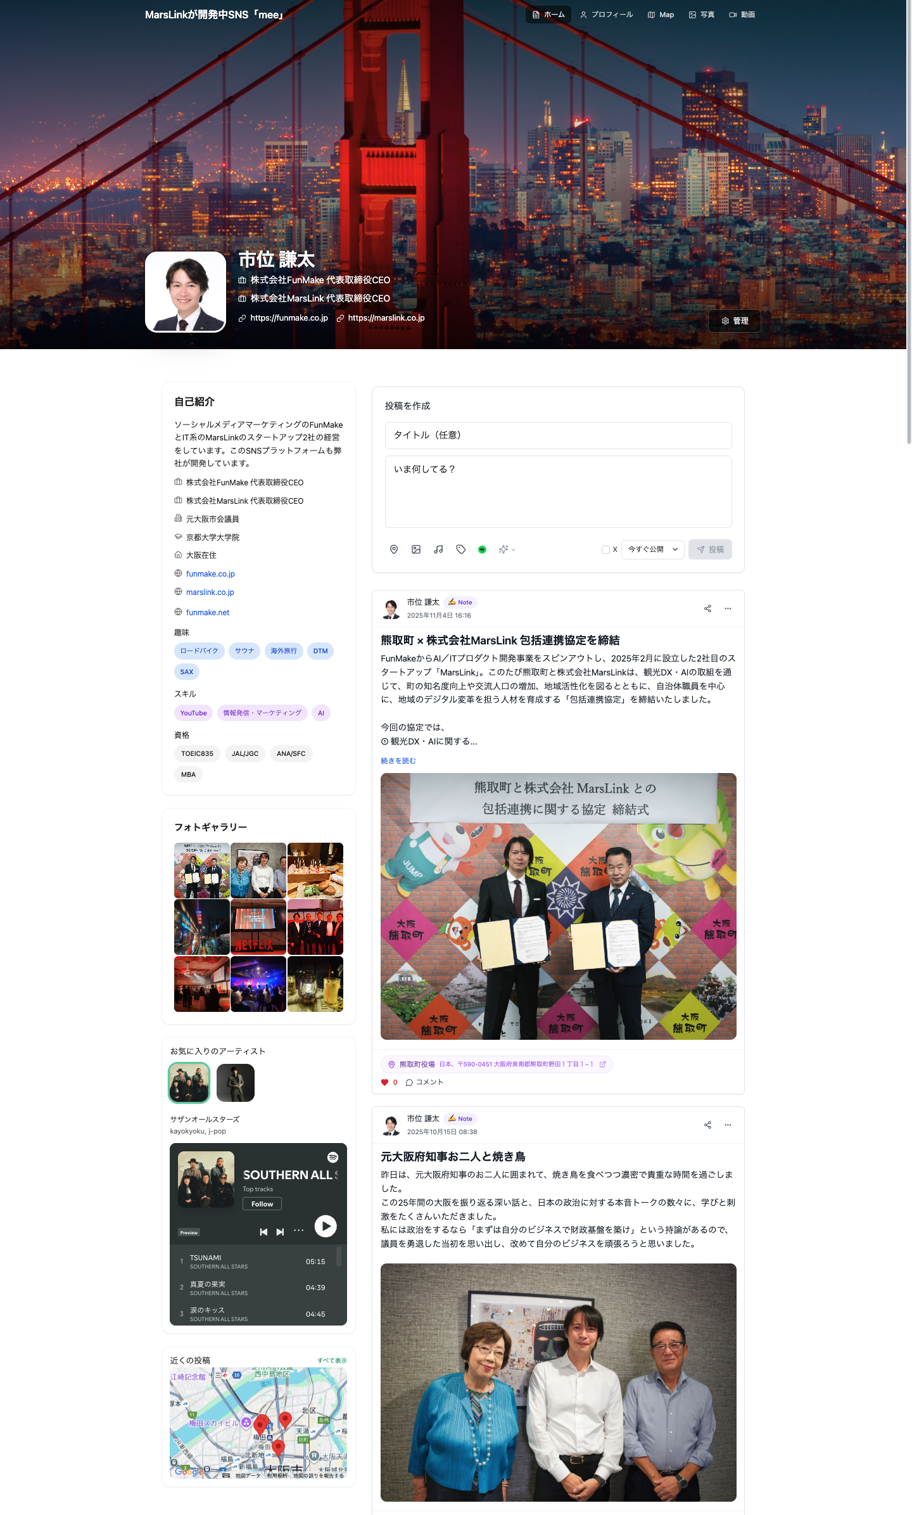Add a tag to the post
Screen dimensions: 912x1515
point(461,549)
